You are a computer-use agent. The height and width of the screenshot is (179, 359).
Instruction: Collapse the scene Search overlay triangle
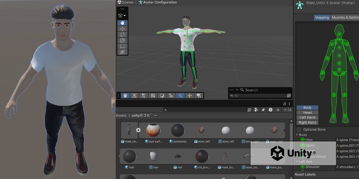pyautogui.click(x=237, y=90)
